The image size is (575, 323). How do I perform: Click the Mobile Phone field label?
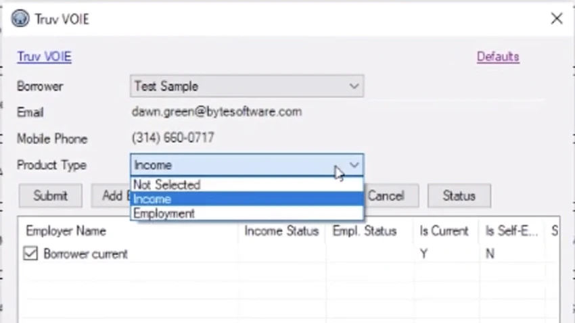coord(52,139)
